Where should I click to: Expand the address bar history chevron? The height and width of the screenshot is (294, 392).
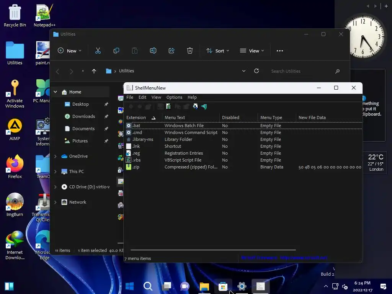point(244,71)
